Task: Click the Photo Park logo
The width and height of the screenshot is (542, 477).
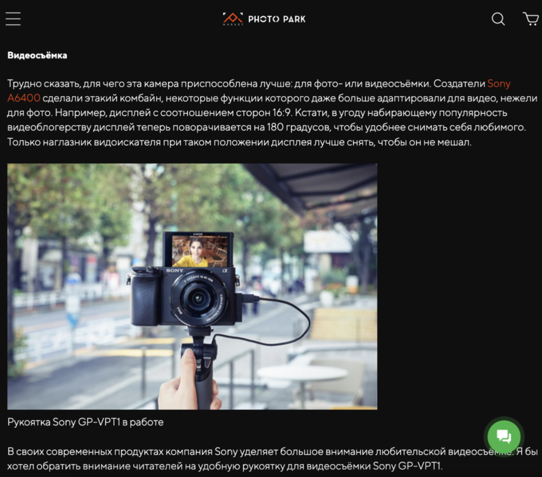Action: click(x=264, y=19)
